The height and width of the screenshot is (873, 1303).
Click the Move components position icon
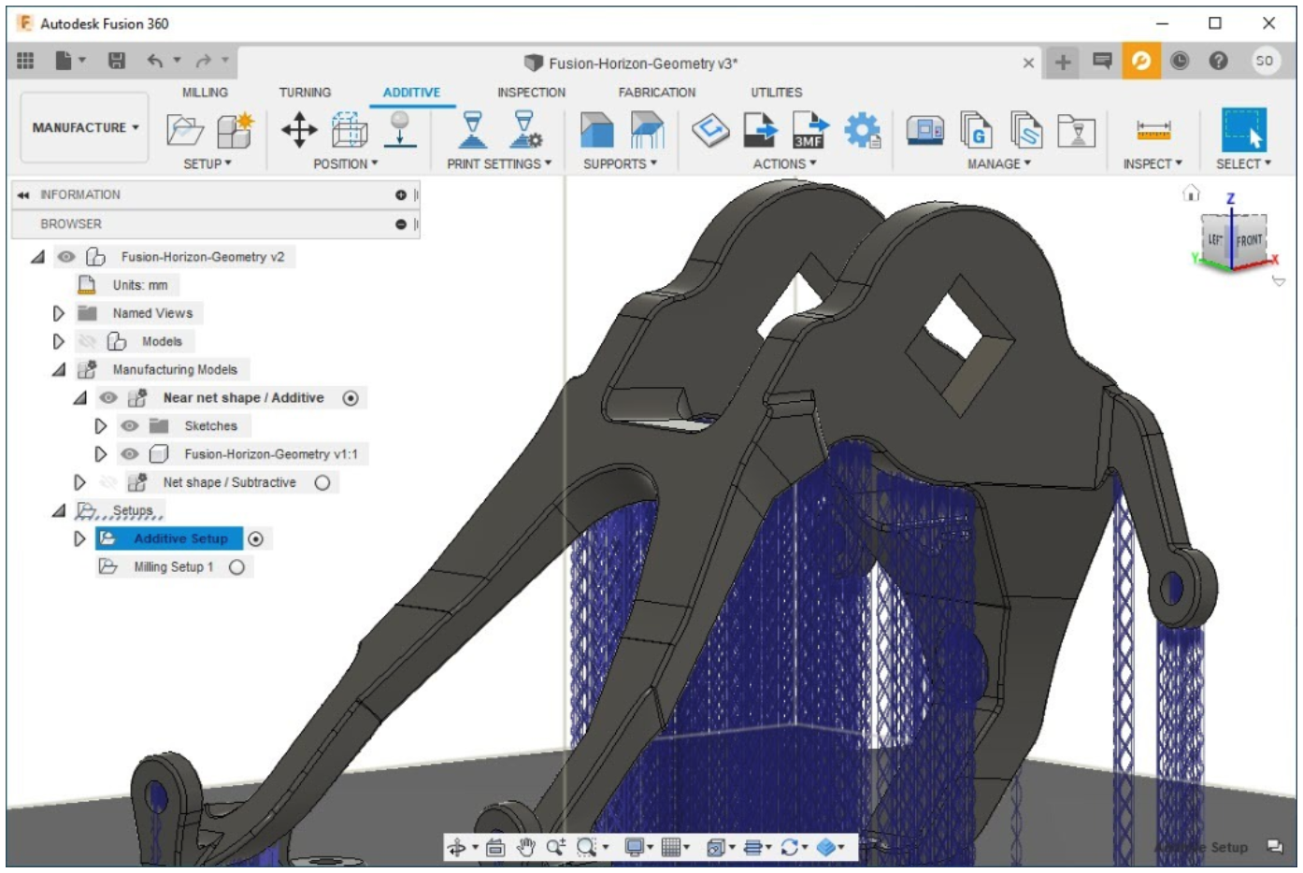(299, 130)
